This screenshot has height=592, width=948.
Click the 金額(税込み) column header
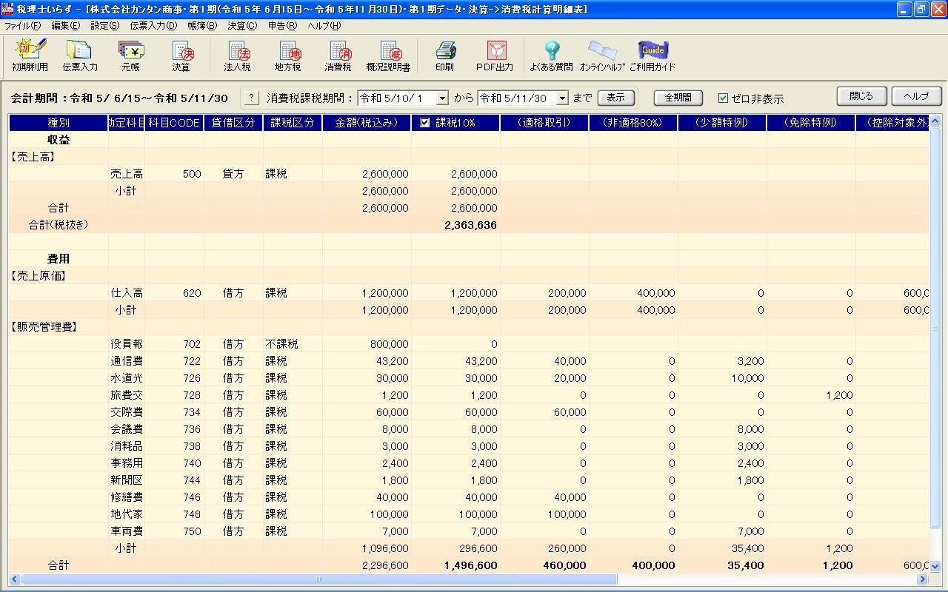[367, 123]
